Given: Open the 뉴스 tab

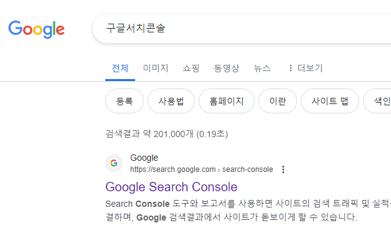Looking at the screenshot, I should pyautogui.click(x=262, y=68).
